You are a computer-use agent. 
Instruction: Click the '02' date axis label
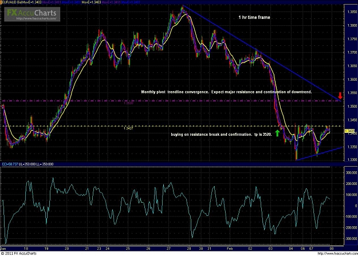coord(250,249)
